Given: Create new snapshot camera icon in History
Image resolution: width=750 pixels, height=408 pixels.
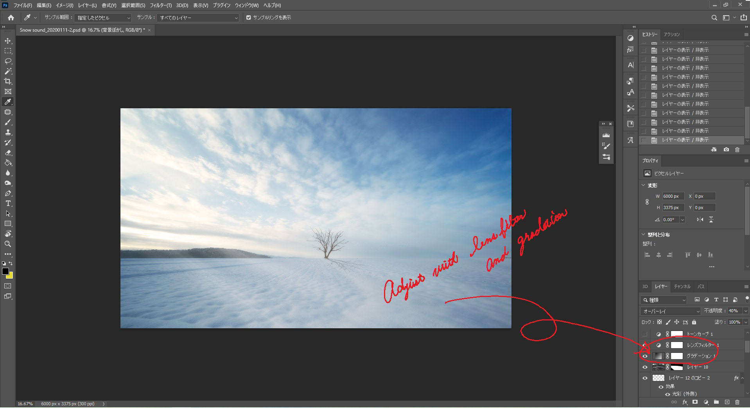Looking at the screenshot, I should pos(726,150).
